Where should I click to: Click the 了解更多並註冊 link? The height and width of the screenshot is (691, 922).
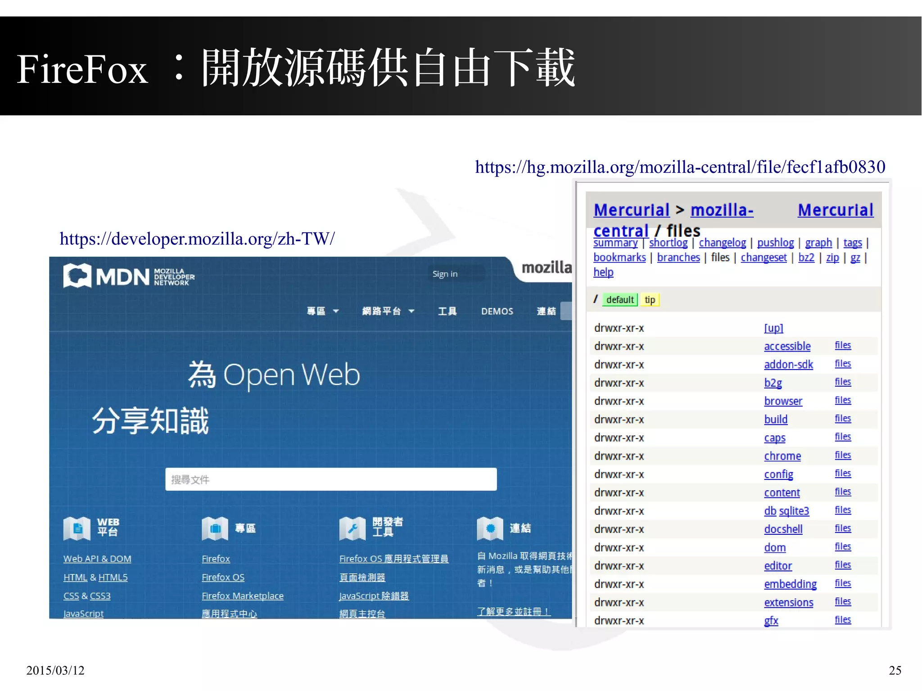(x=513, y=611)
